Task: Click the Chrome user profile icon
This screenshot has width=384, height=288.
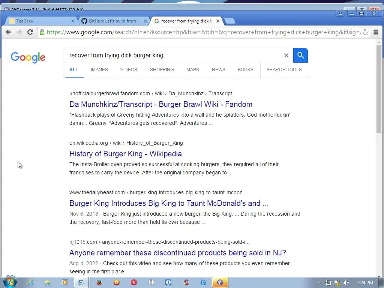Action: (340, 13)
